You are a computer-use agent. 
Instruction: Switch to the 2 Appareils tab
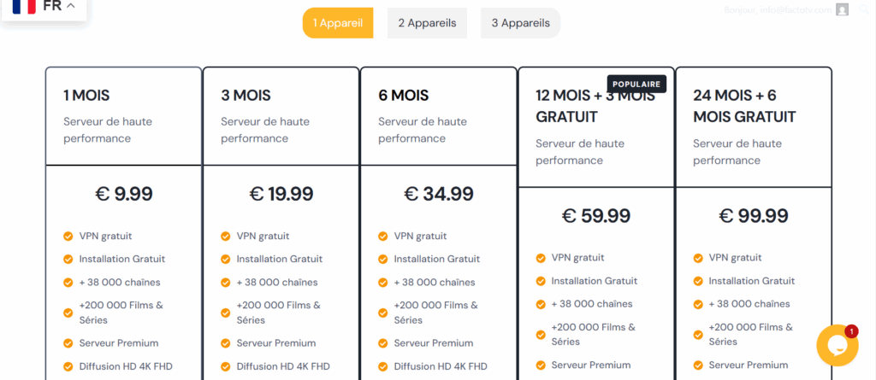[x=428, y=23]
